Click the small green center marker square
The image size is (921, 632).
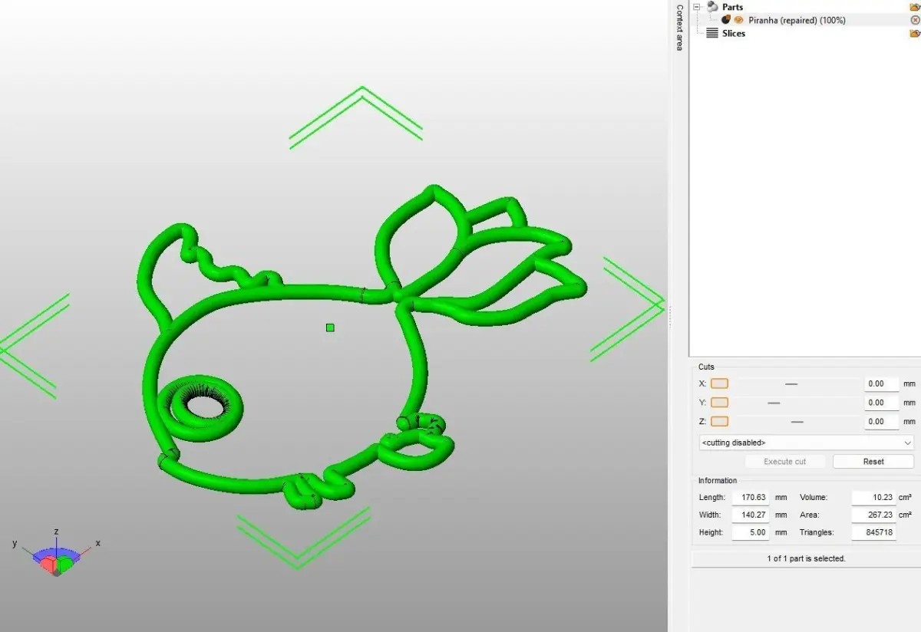330,328
